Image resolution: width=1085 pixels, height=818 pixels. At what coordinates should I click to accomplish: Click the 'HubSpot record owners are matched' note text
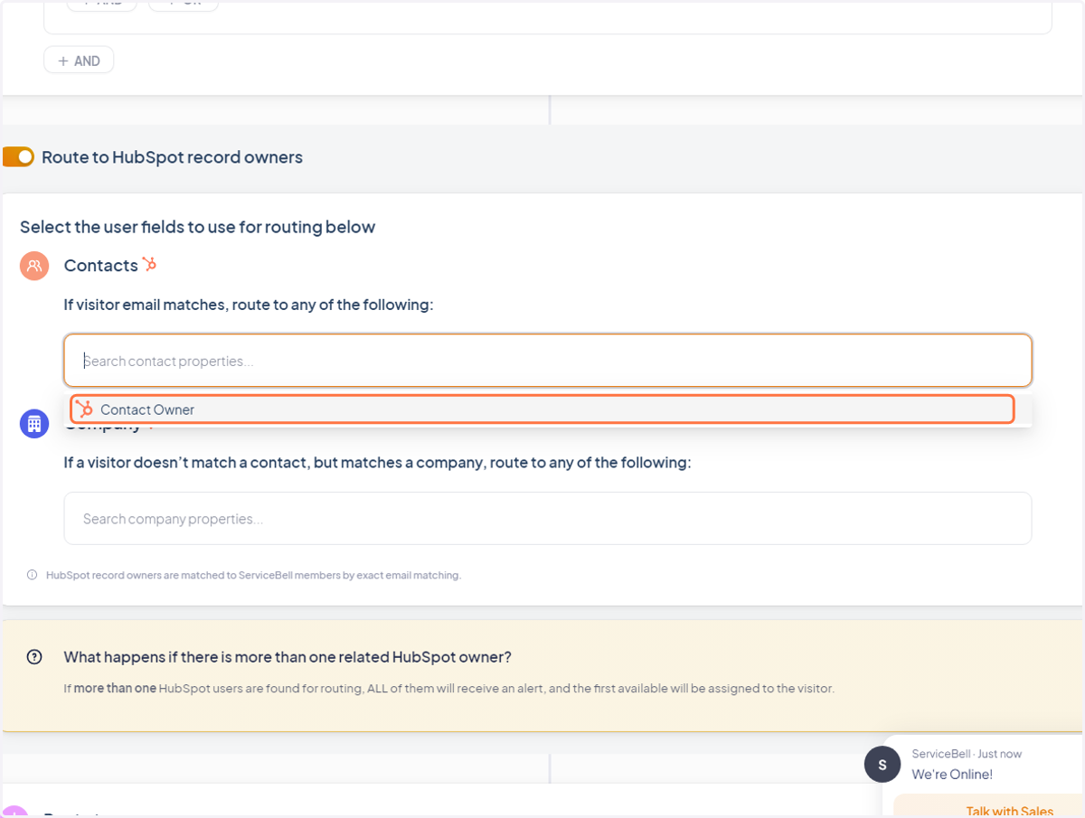point(253,575)
